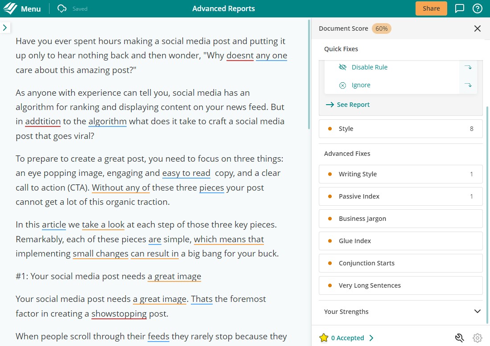
Task: Click the underlined phrase 'which means that'
Action: [x=229, y=239]
